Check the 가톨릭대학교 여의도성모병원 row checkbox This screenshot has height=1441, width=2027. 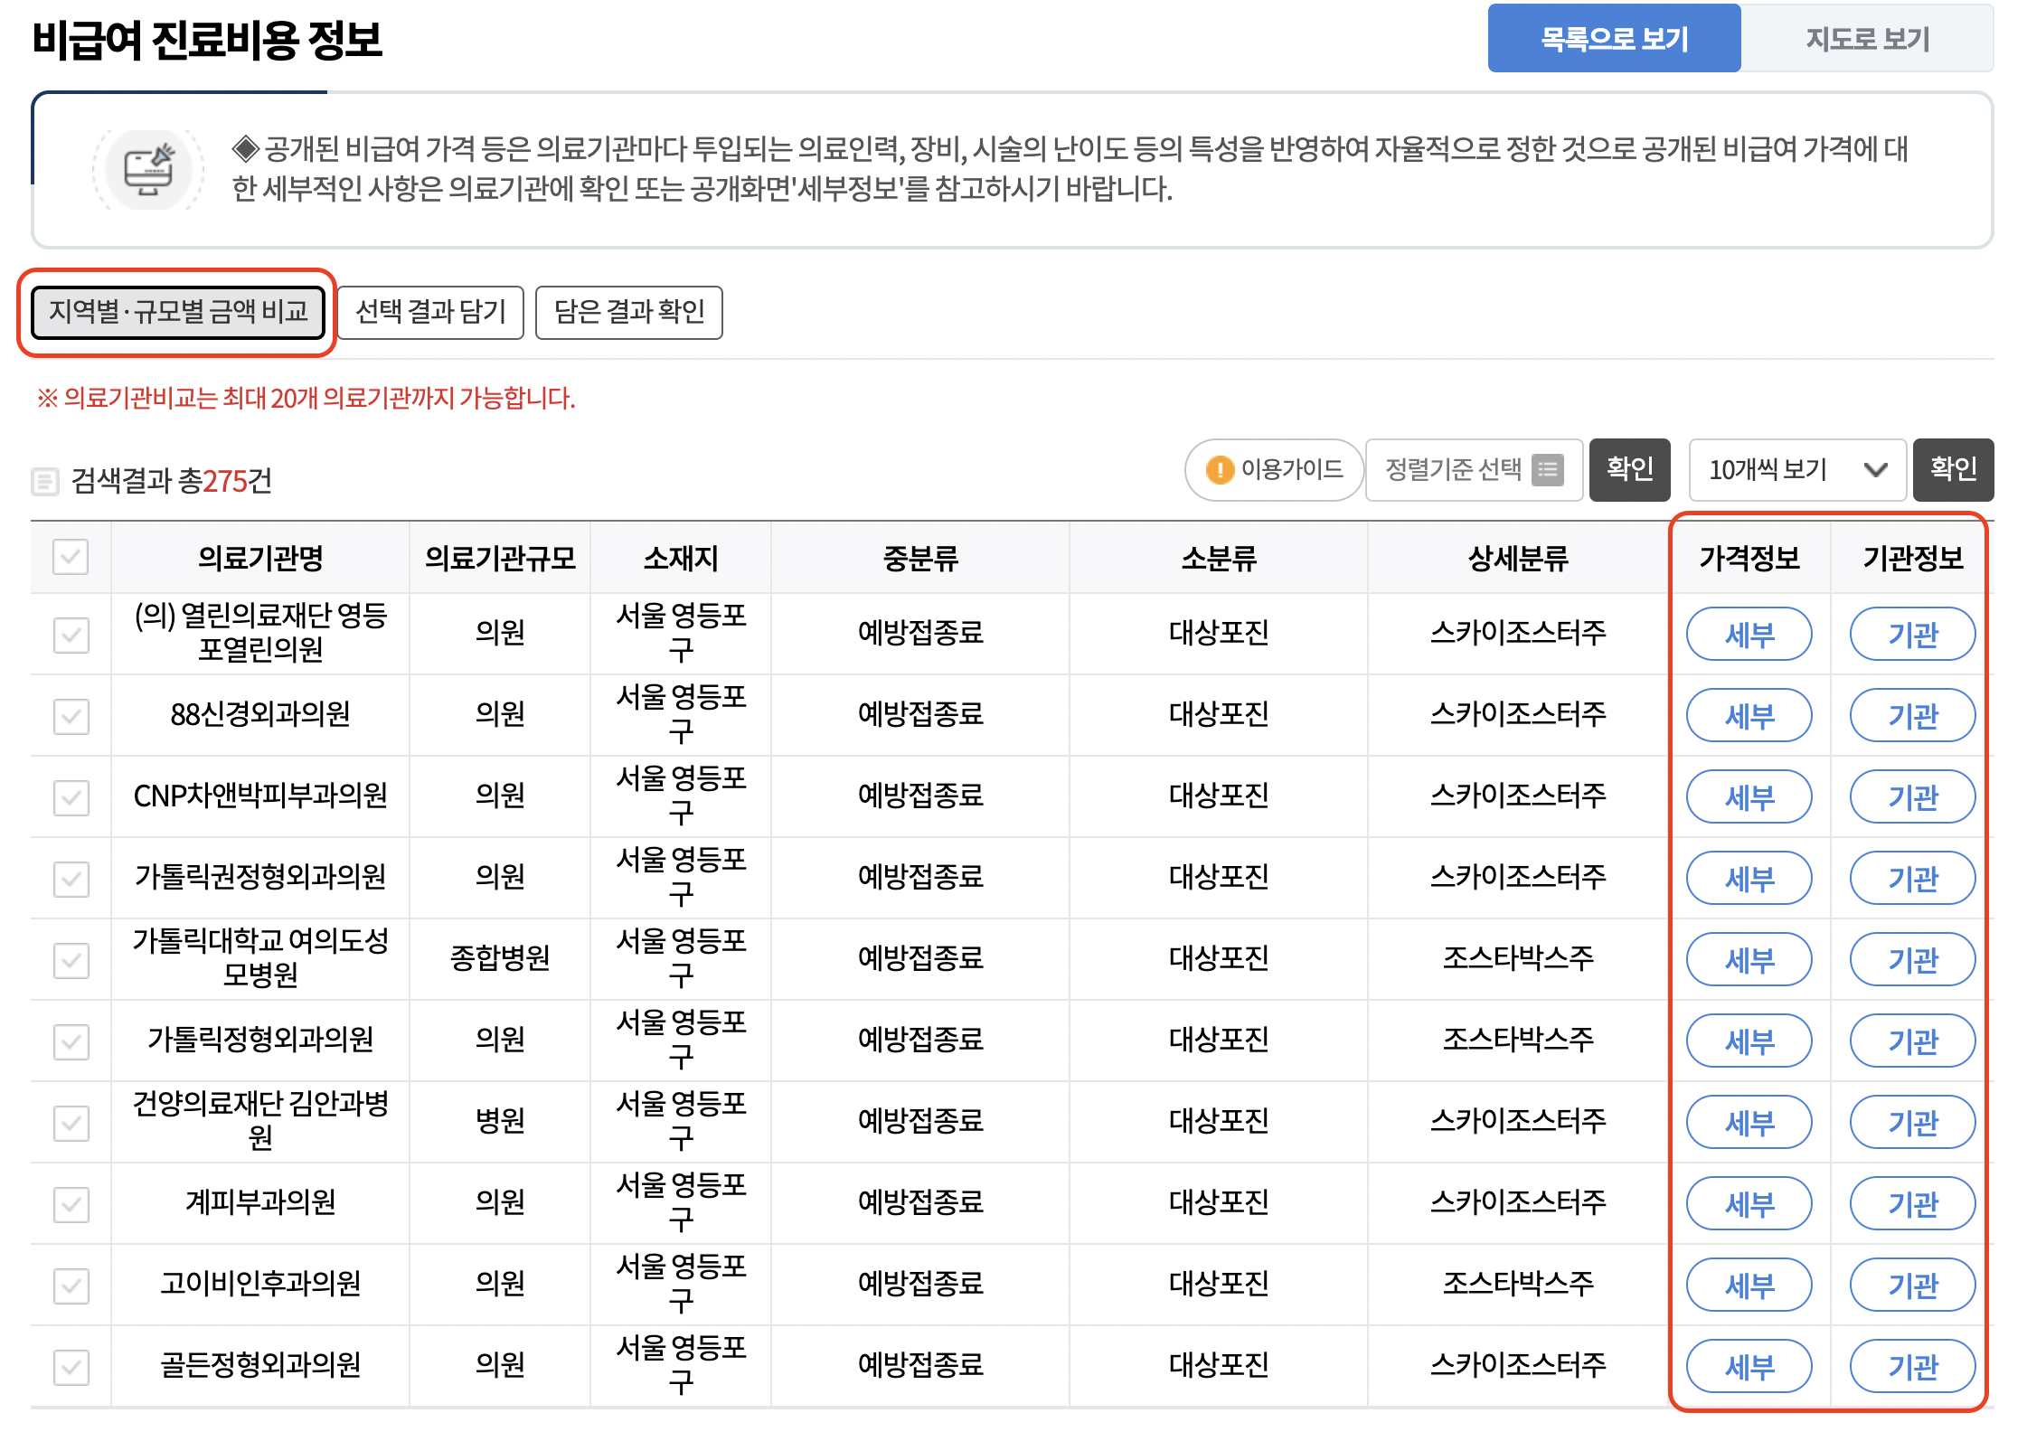point(71,960)
